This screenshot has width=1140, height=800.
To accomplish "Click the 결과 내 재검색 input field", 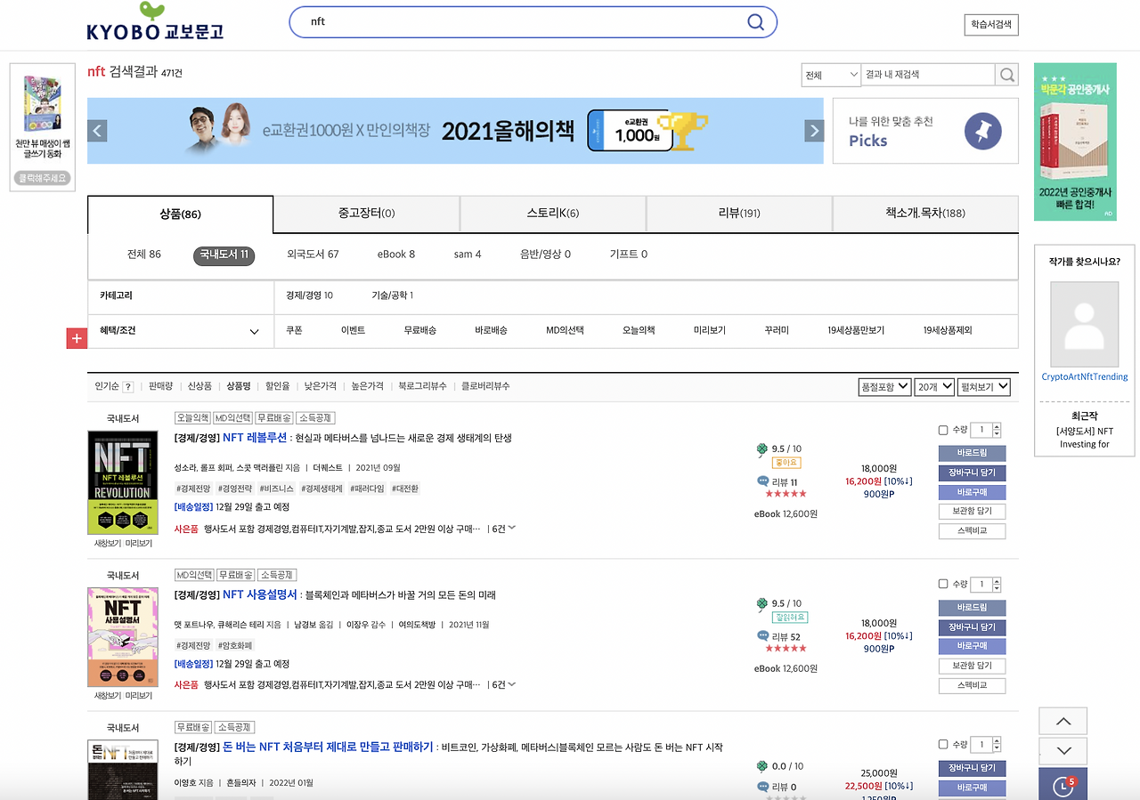I will pos(928,75).
